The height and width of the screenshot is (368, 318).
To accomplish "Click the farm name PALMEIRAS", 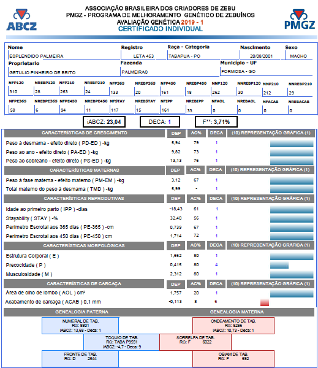I will (135, 72).
